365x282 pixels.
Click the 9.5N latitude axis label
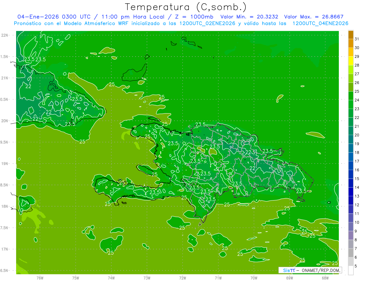5,142
